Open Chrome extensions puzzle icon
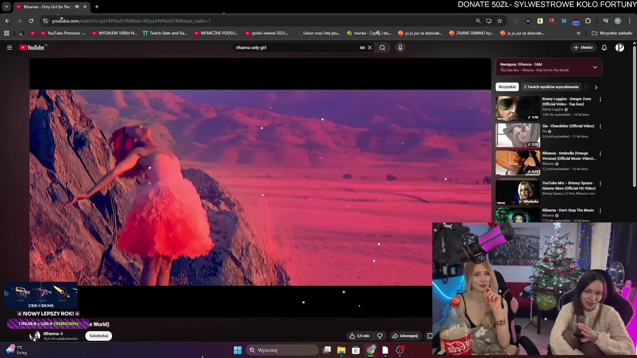This screenshot has height=358, width=637. (588, 21)
